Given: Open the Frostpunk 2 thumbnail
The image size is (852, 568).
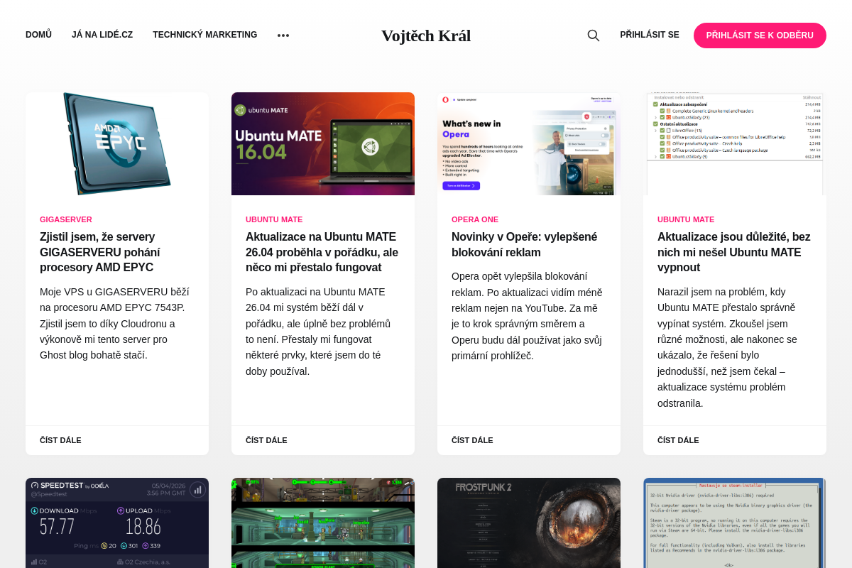Looking at the screenshot, I should tap(529, 523).
